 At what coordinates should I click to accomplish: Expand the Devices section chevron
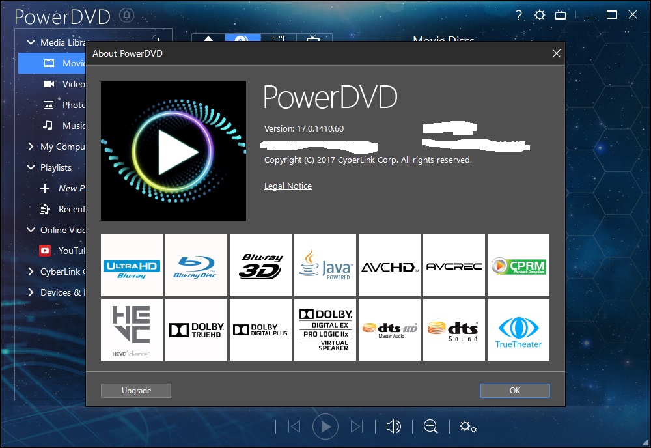click(31, 292)
